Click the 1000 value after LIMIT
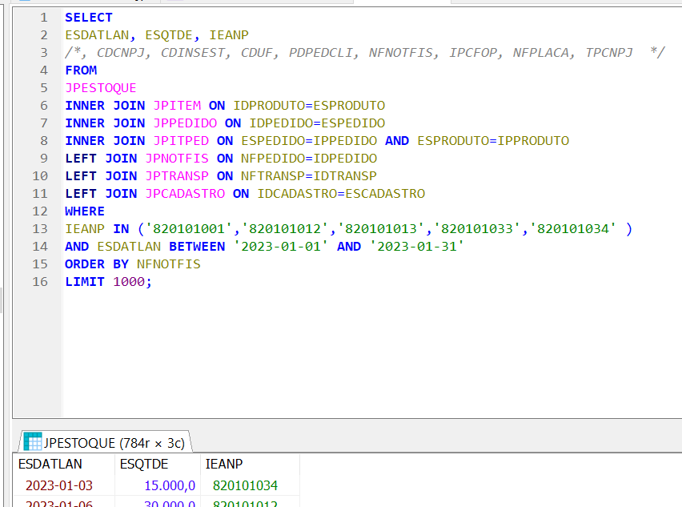 coord(128,282)
